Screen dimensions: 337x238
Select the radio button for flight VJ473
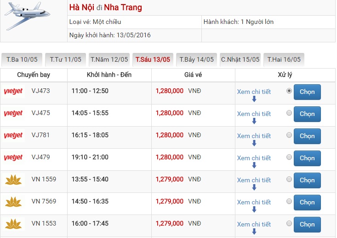(289, 91)
